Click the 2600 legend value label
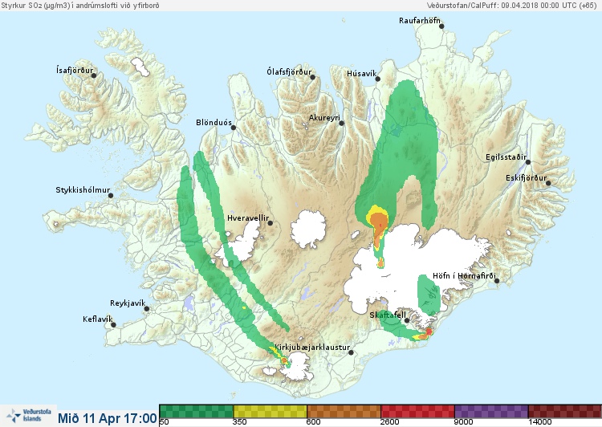Viewport: 602px width, 427px height. 390,422
